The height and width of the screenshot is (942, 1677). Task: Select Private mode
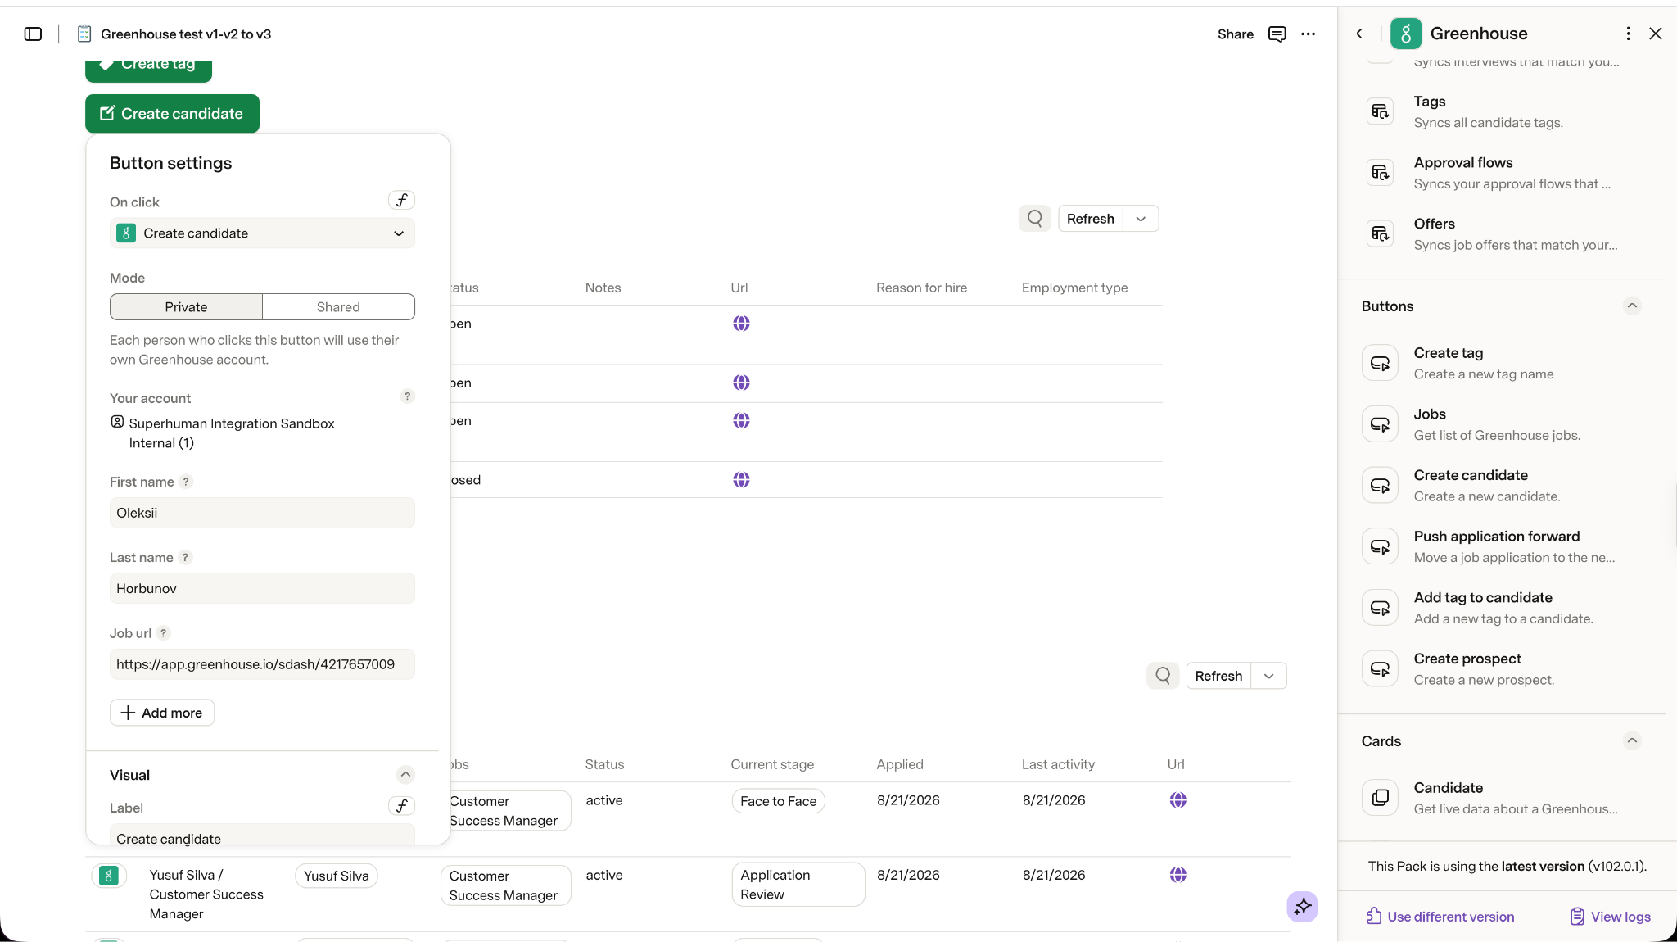[x=186, y=307]
